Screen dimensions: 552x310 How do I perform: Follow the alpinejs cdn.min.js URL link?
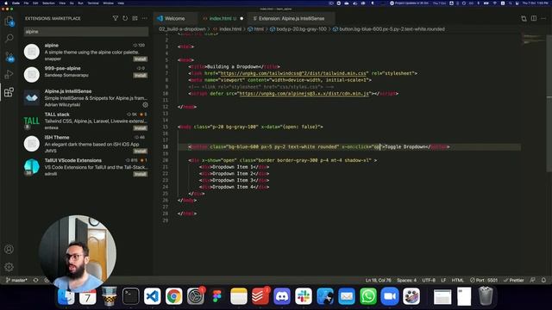pos(304,94)
